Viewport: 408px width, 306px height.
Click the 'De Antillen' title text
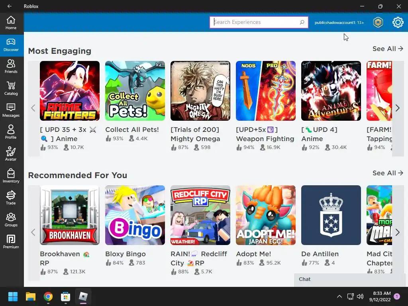[320, 254]
